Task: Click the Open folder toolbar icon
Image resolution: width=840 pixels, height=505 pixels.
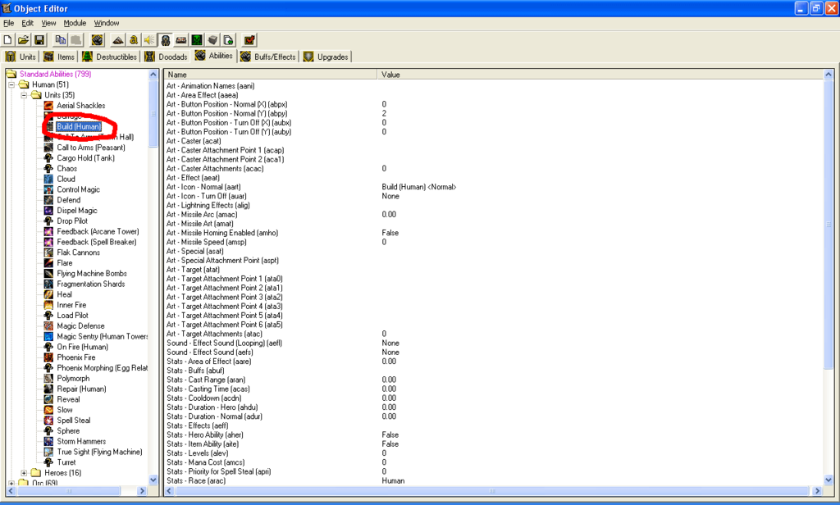Action: coord(24,40)
